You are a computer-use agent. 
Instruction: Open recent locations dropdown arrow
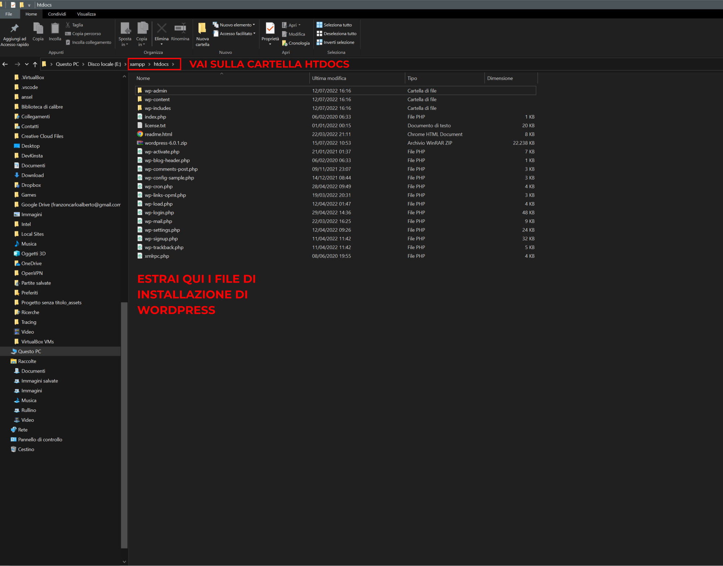[27, 64]
